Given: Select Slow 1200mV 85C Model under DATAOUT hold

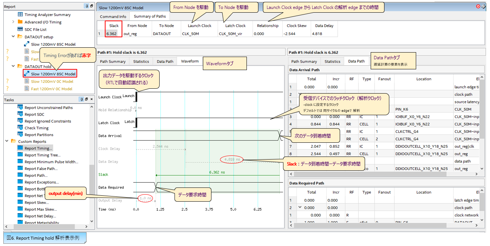Looking at the screenshot, I should 53,74.
